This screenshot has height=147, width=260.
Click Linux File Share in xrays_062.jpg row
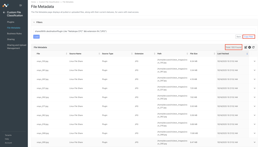click(76, 115)
